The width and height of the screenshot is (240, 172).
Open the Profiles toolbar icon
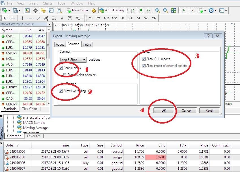pyautogui.click(x=15, y=10)
